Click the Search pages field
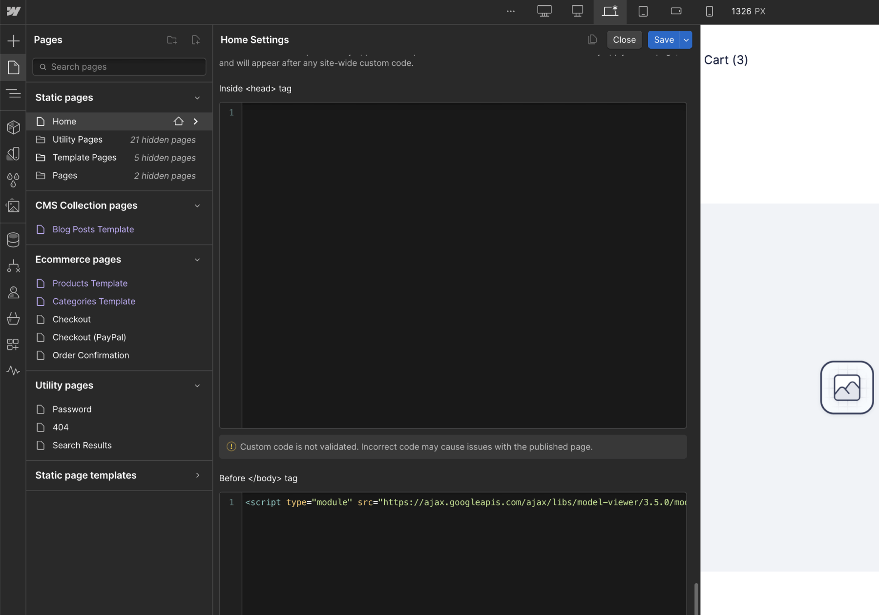The image size is (879, 615). (119, 67)
